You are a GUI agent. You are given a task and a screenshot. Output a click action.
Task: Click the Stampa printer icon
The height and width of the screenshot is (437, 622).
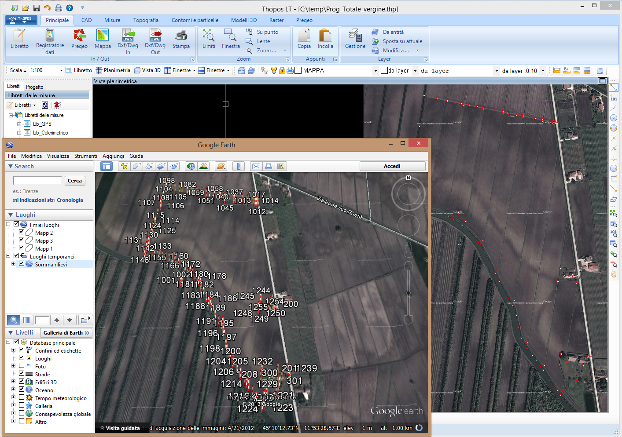point(181,39)
